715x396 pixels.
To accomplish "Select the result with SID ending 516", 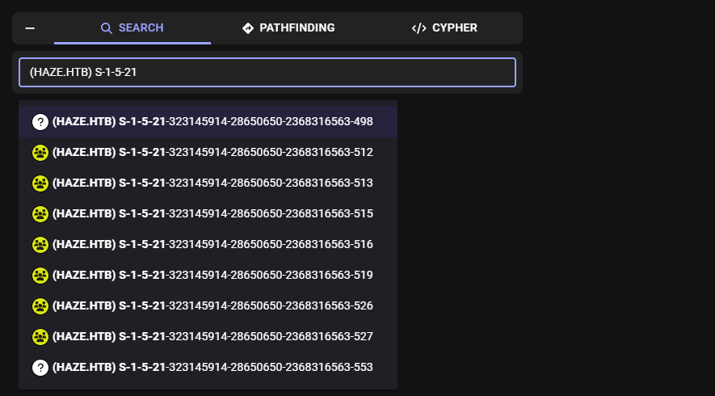I will [212, 245].
